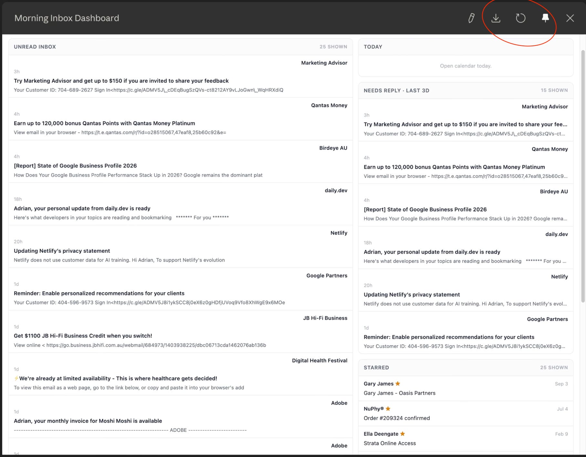Click 'Open calendar today.' in the Today panel
The width and height of the screenshot is (586, 457).
click(x=466, y=66)
